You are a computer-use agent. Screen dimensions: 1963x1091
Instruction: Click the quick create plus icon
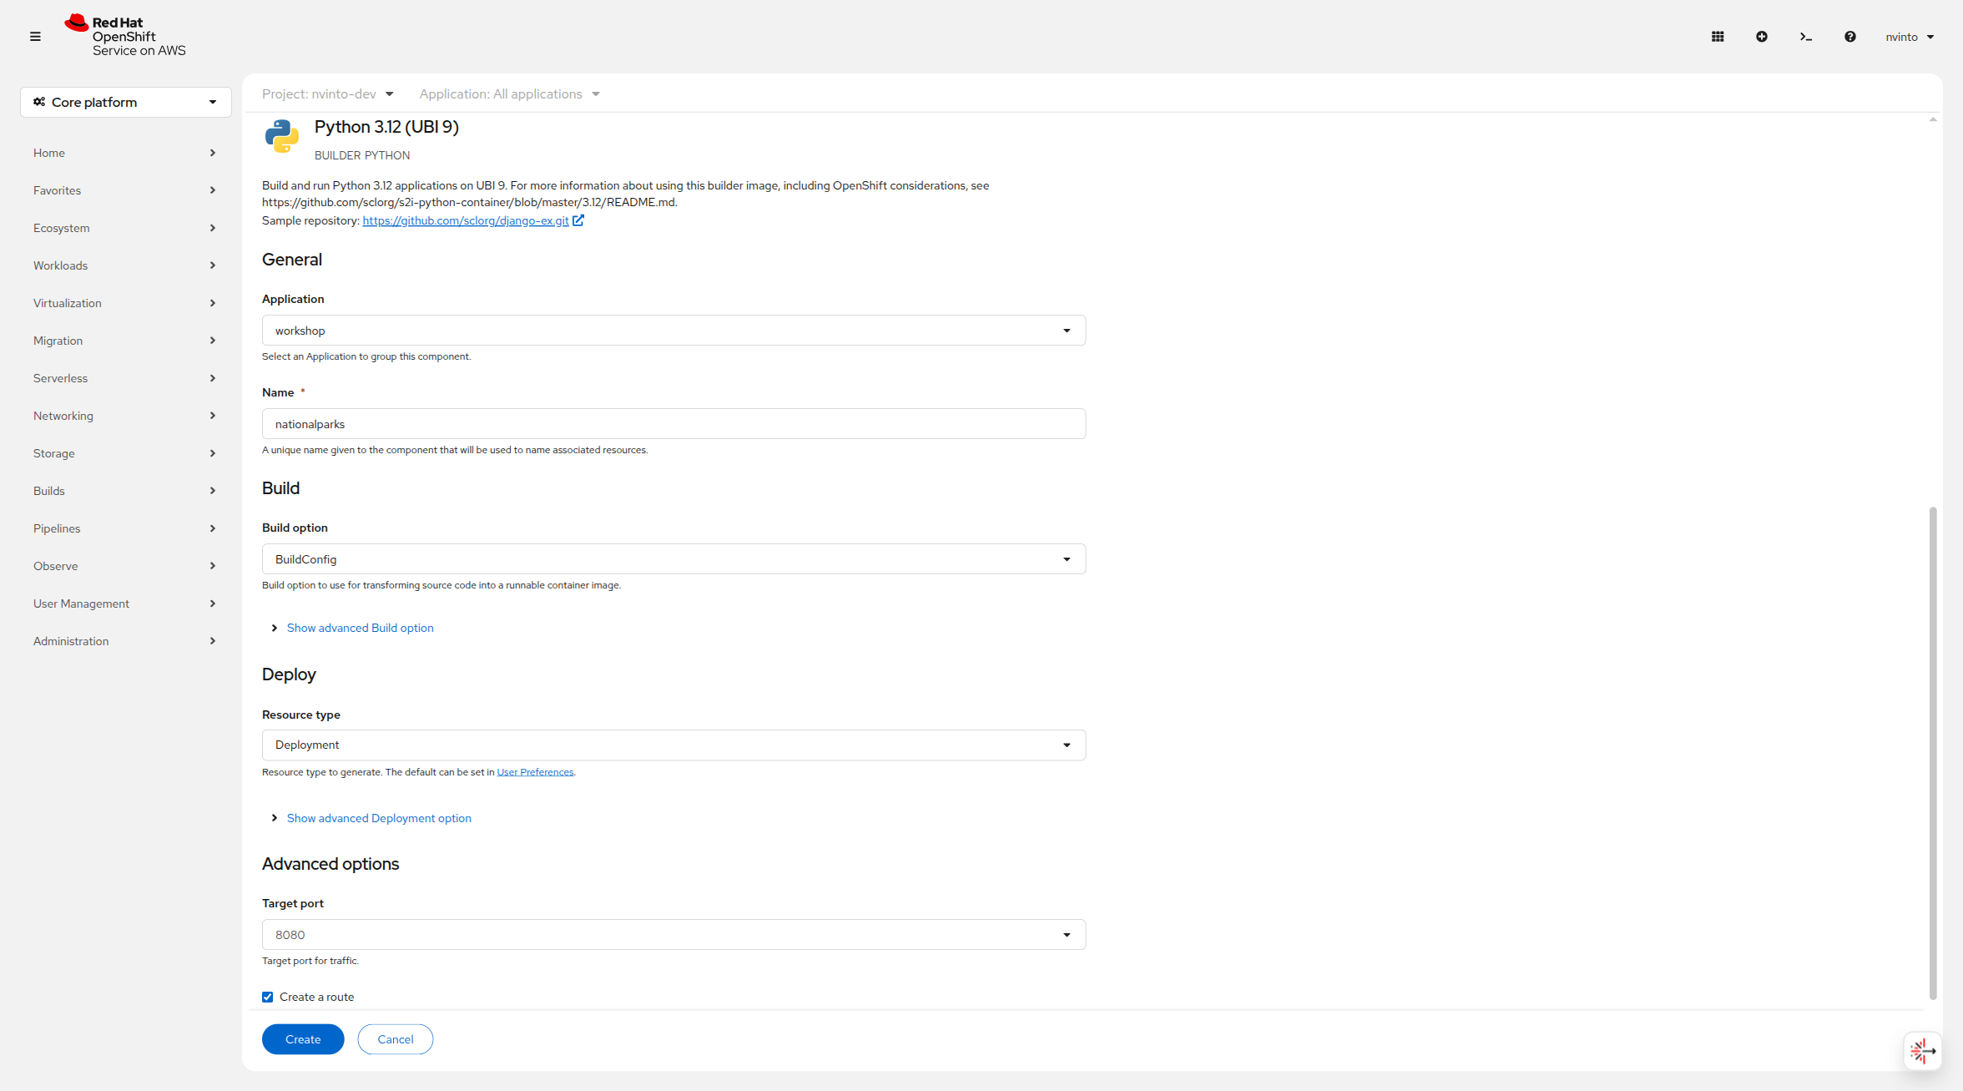click(1762, 37)
